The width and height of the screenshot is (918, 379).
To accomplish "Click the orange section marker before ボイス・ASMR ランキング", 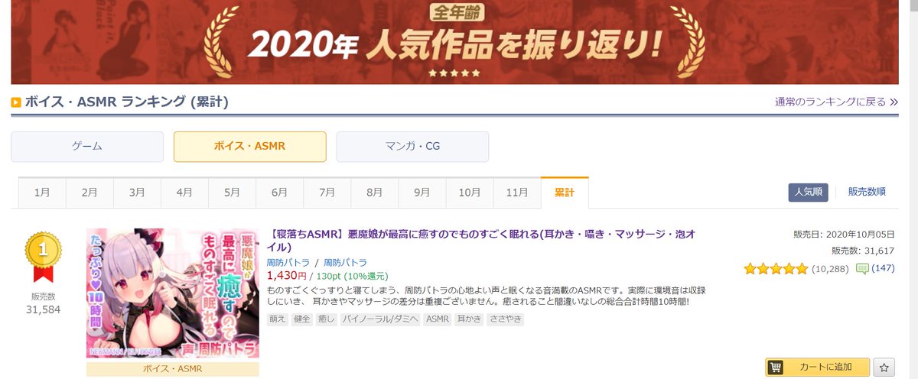I will pos(15,102).
